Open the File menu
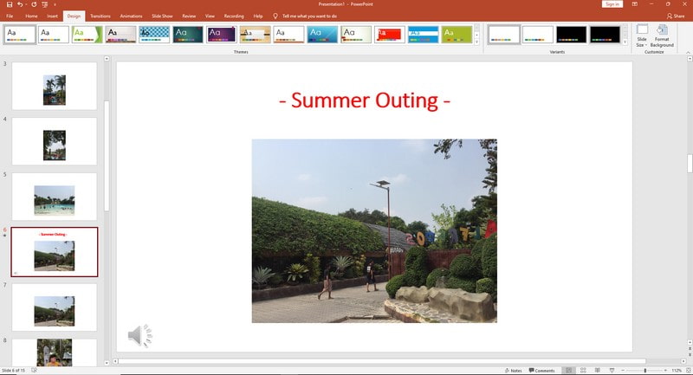Image resolution: width=693 pixels, height=375 pixels. [x=10, y=16]
